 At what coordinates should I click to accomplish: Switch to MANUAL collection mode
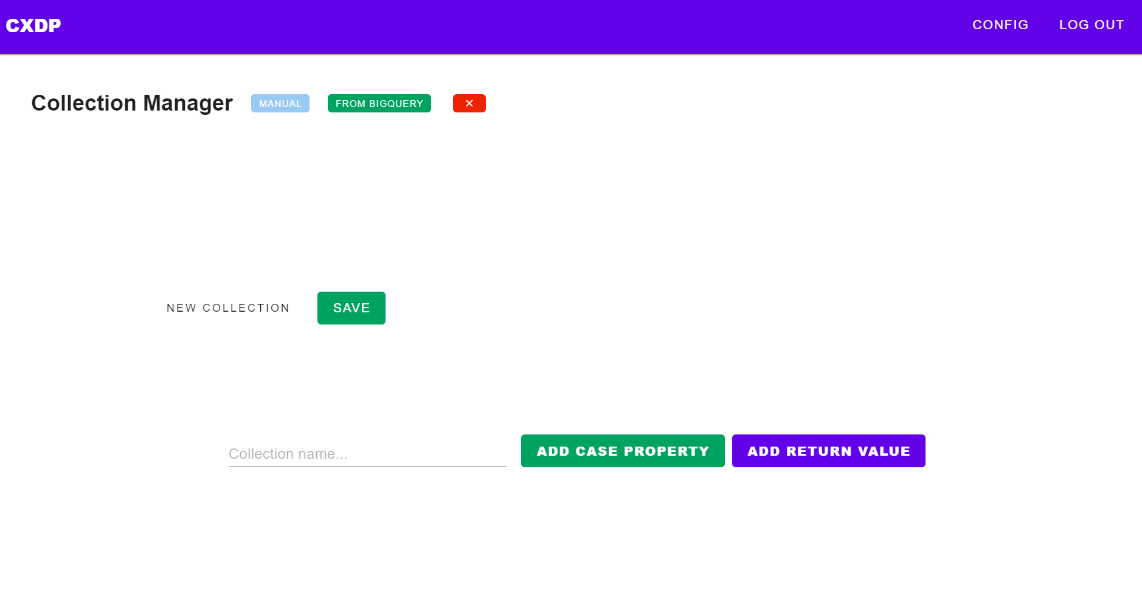280,103
